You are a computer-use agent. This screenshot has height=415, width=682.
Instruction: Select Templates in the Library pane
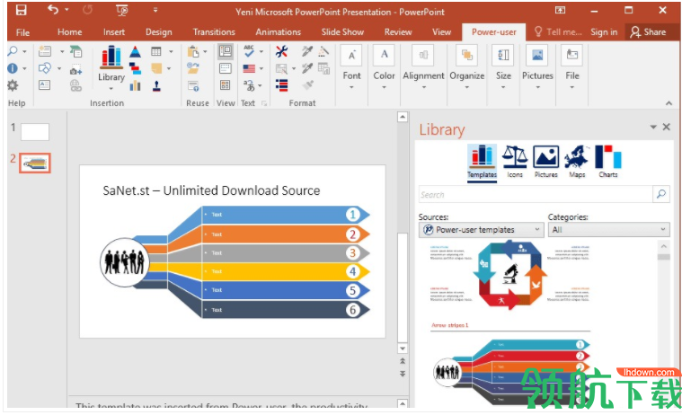(482, 162)
